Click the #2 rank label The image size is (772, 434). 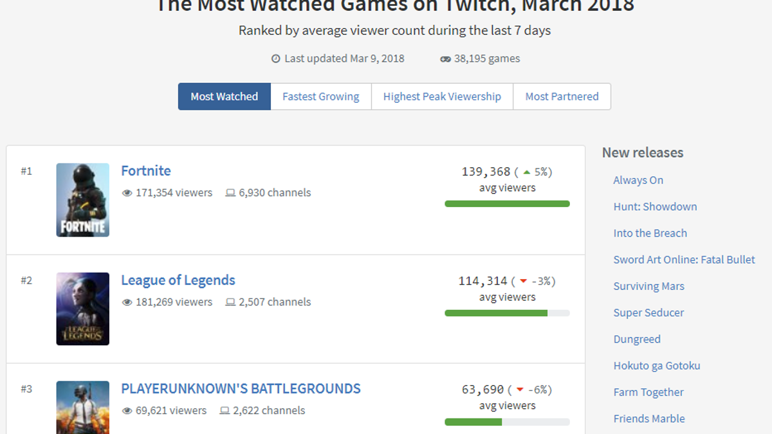[x=26, y=280]
